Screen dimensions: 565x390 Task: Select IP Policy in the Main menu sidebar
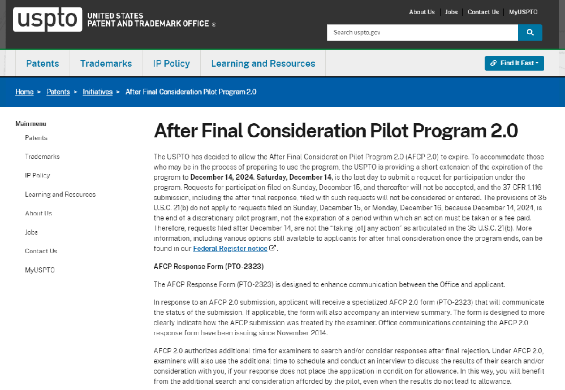pos(37,175)
